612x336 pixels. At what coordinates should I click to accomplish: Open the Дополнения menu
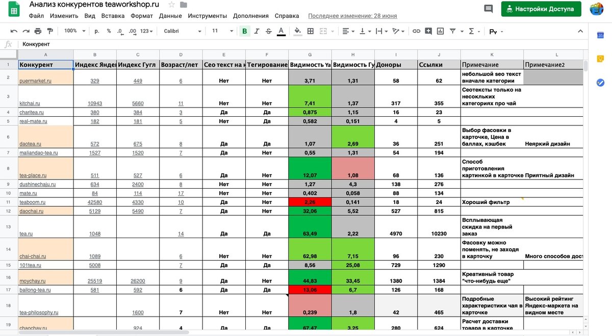click(251, 16)
